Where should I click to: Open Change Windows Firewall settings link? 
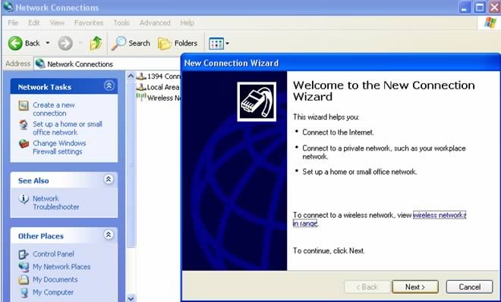tap(59, 147)
